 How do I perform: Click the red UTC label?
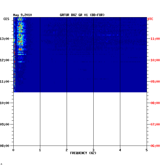[150, 19]
